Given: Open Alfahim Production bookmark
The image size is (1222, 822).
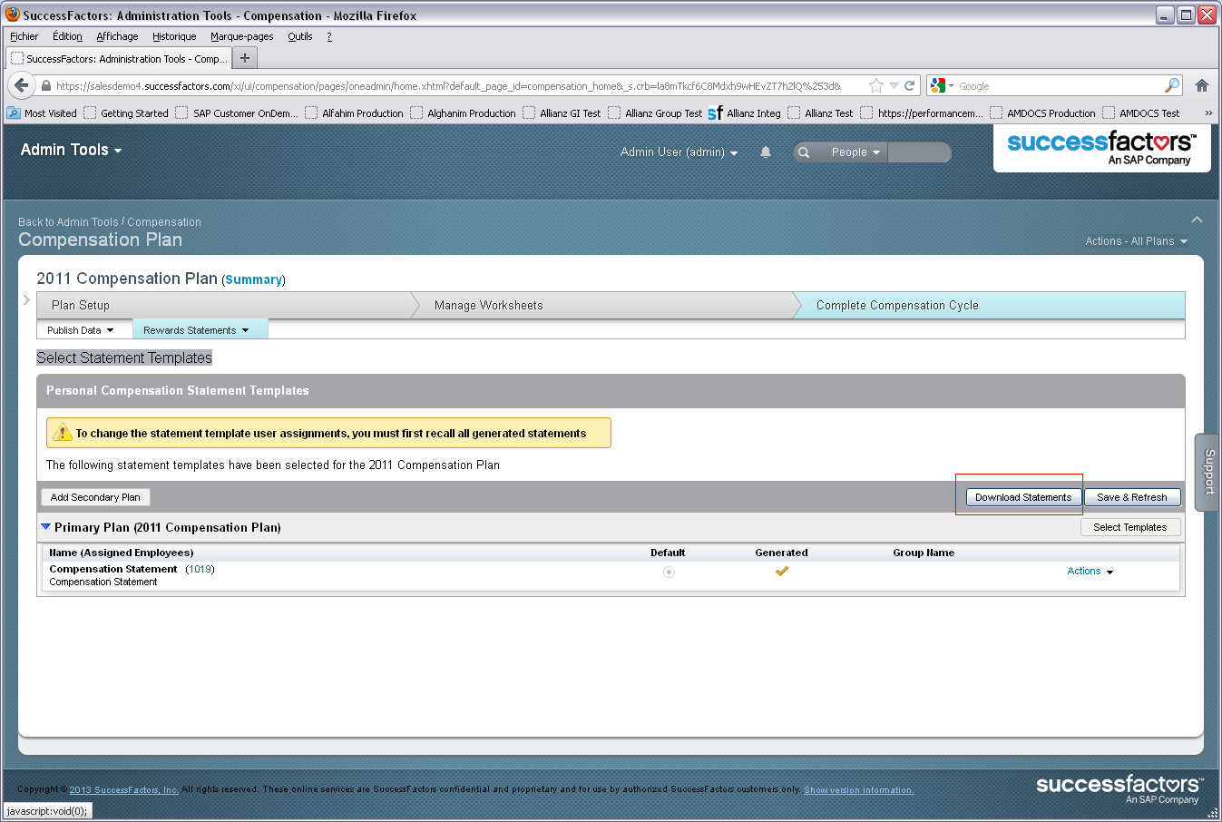Looking at the screenshot, I should pyautogui.click(x=354, y=113).
